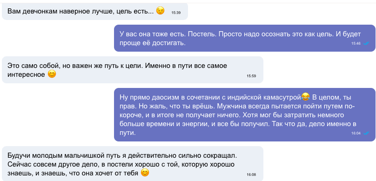The width and height of the screenshot is (376, 181).
Task: Click the 16:04 timestamp
Action: pos(356,133)
